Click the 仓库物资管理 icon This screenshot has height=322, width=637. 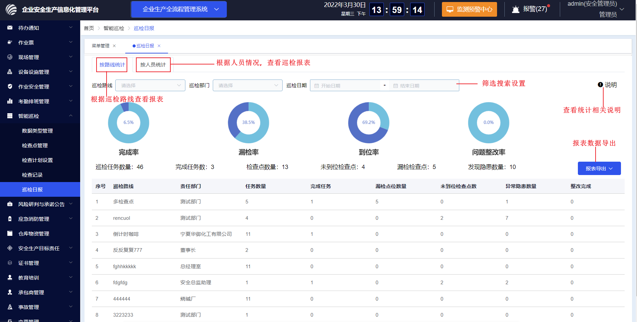10,233
